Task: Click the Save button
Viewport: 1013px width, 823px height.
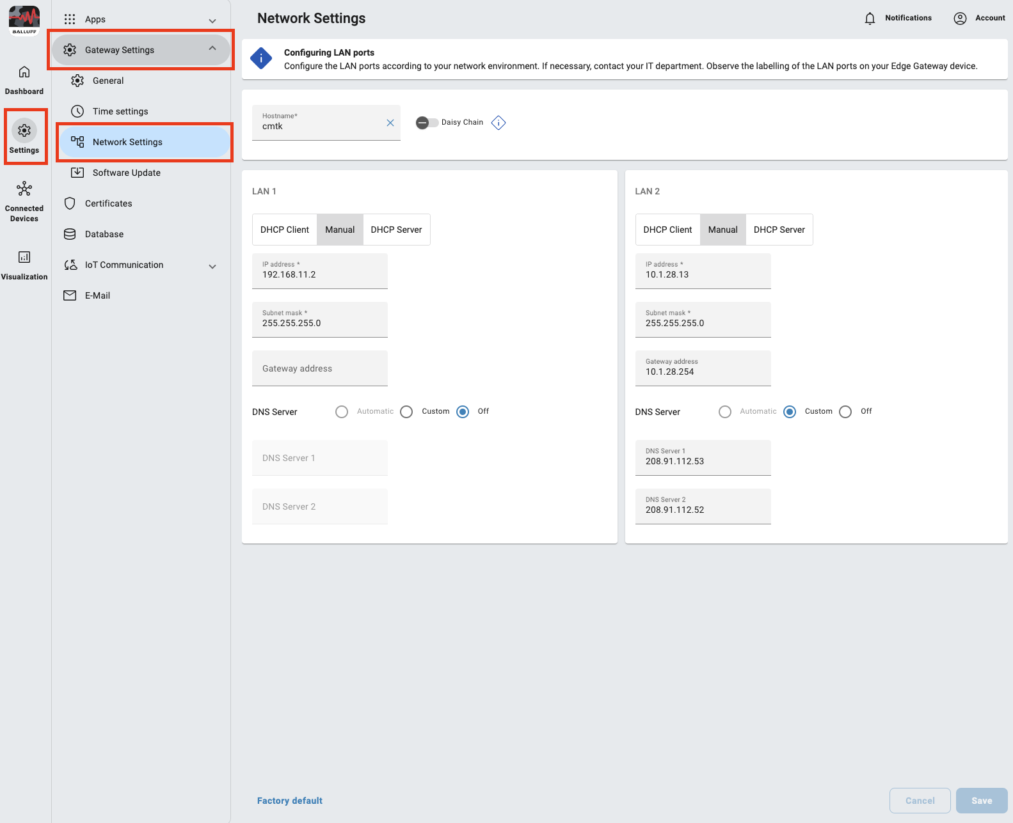Action: pyautogui.click(x=981, y=801)
